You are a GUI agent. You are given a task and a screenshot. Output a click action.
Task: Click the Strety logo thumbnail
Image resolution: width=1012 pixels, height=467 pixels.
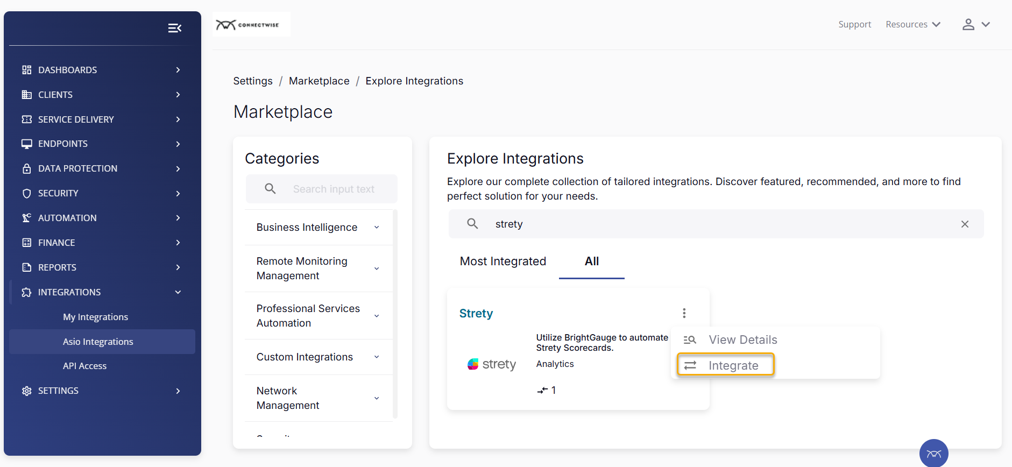[x=491, y=364]
